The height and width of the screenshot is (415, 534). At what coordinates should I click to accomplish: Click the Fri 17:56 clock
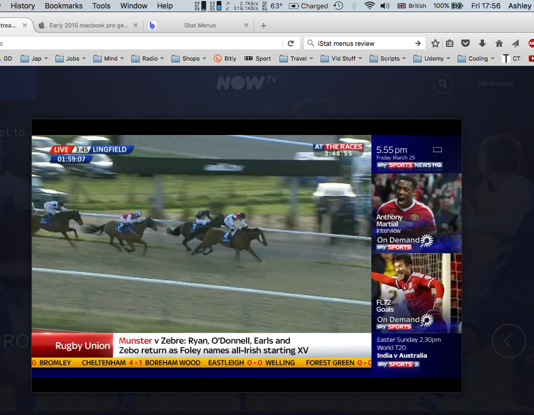coord(486,6)
